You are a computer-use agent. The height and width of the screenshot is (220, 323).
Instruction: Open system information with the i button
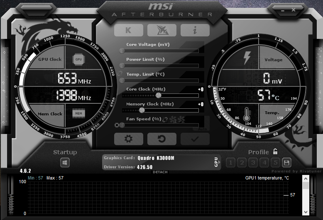tap(195, 30)
